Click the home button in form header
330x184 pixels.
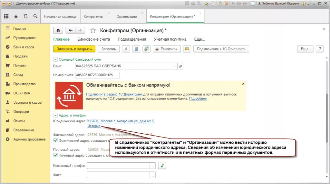[x=58, y=30]
